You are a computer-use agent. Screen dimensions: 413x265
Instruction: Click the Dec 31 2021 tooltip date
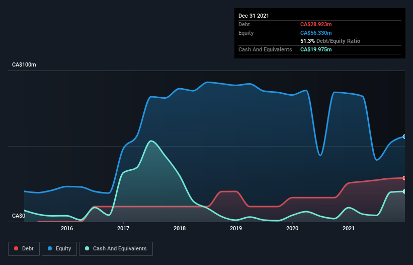[x=254, y=16]
